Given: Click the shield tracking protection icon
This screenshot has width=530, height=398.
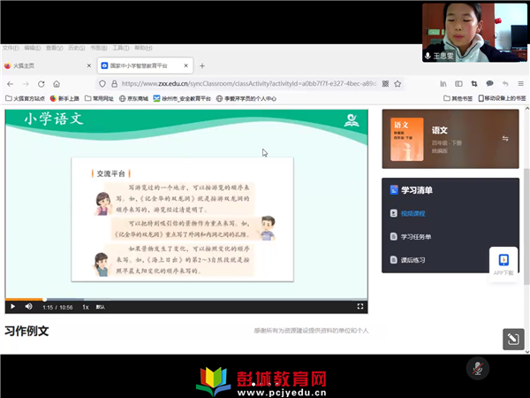Looking at the screenshot, I should [102, 84].
